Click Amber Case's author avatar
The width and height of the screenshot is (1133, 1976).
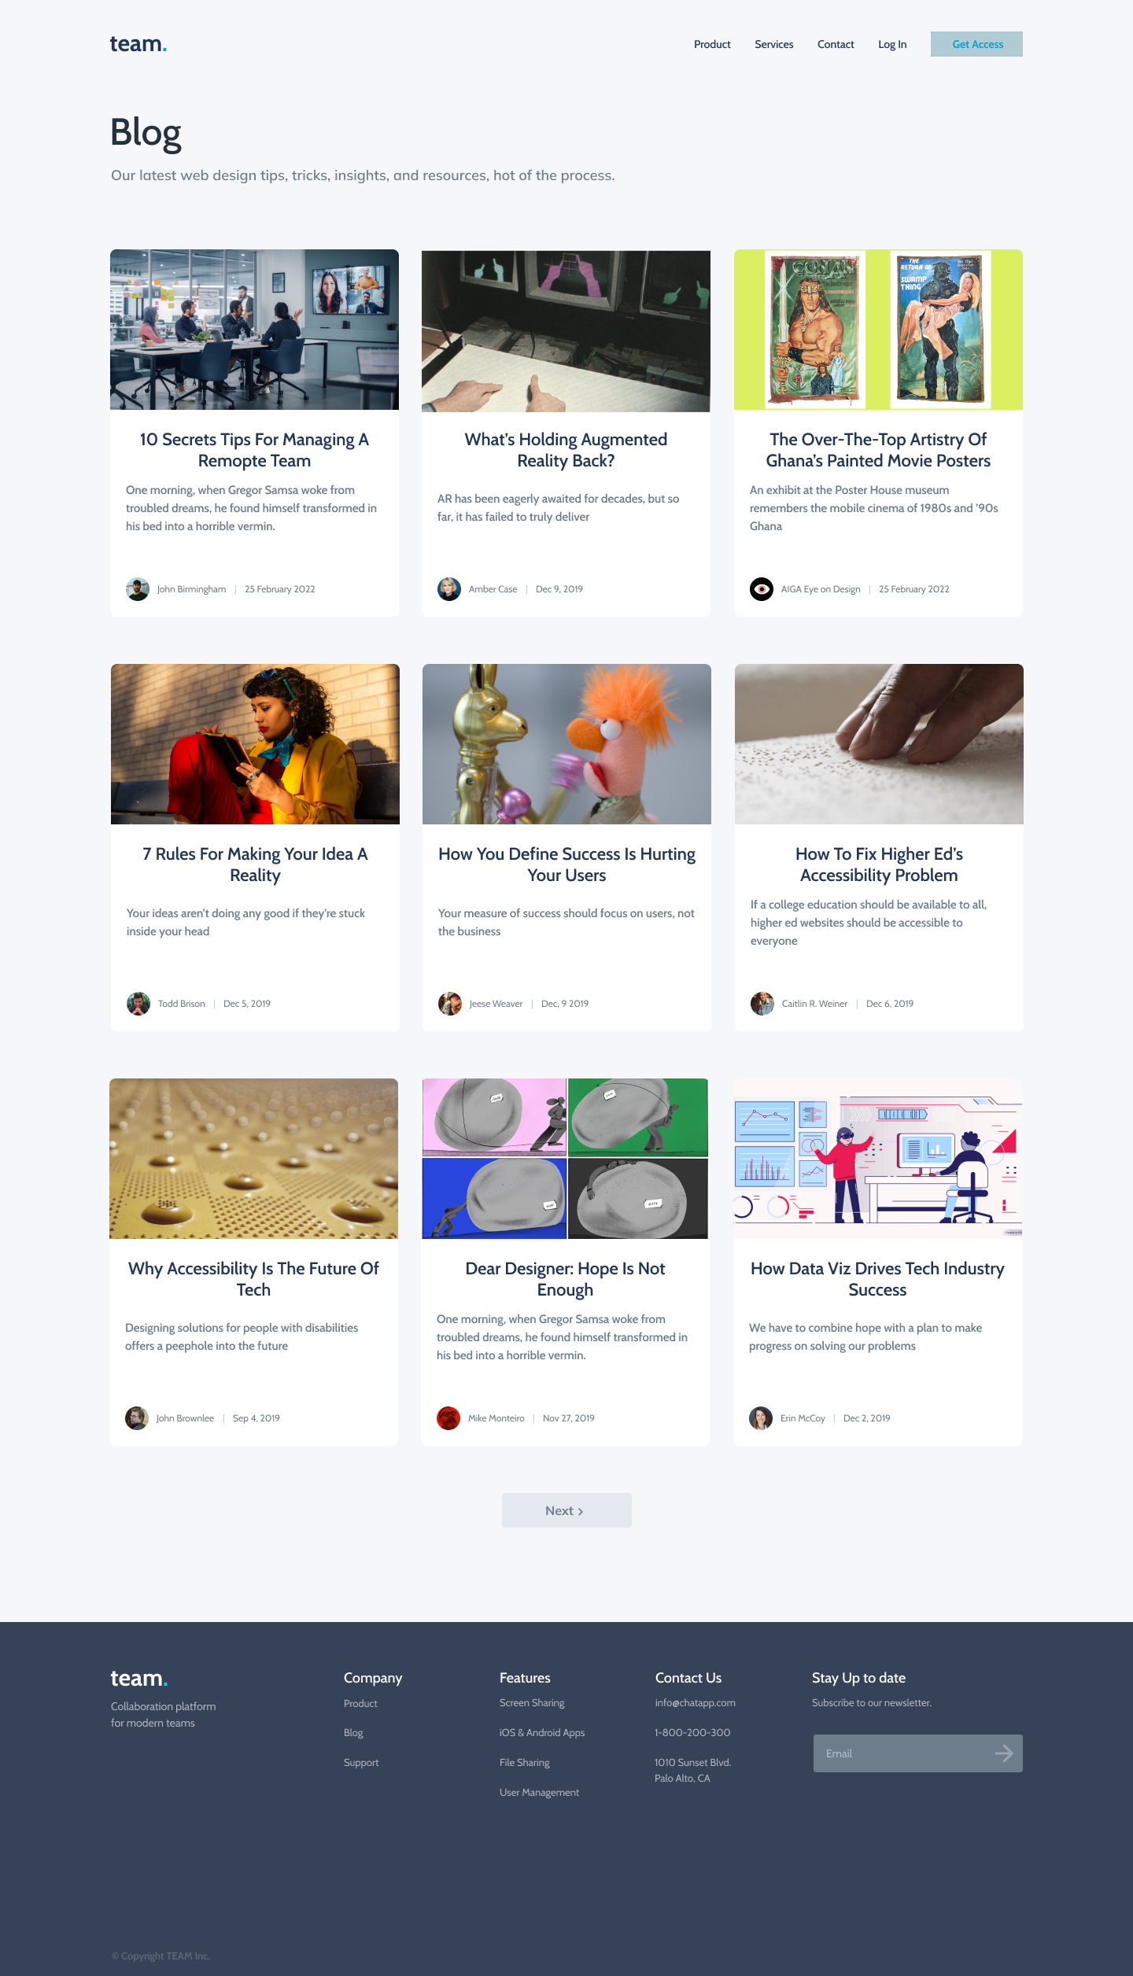pyautogui.click(x=449, y=589)
